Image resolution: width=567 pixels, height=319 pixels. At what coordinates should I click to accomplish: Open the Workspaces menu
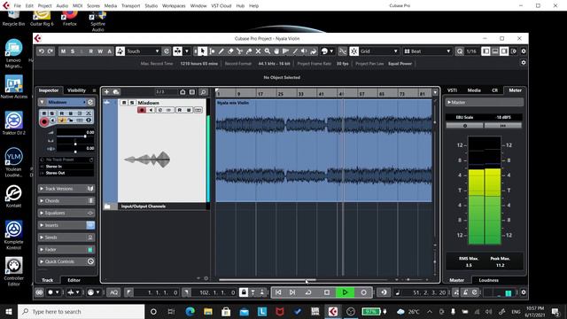pos(174,6)
